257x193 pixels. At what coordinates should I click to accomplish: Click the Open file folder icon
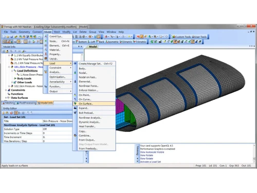[8, 37]
